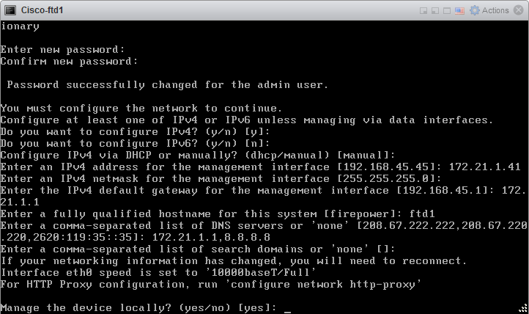Close the Cisco-ftd1 console window

pyautogui.click(x=519, y=10)
